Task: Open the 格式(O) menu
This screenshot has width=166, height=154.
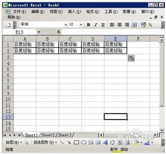Action: 93,12
